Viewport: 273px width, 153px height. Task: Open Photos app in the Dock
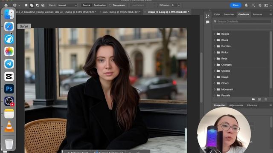[x=9, y=51]
